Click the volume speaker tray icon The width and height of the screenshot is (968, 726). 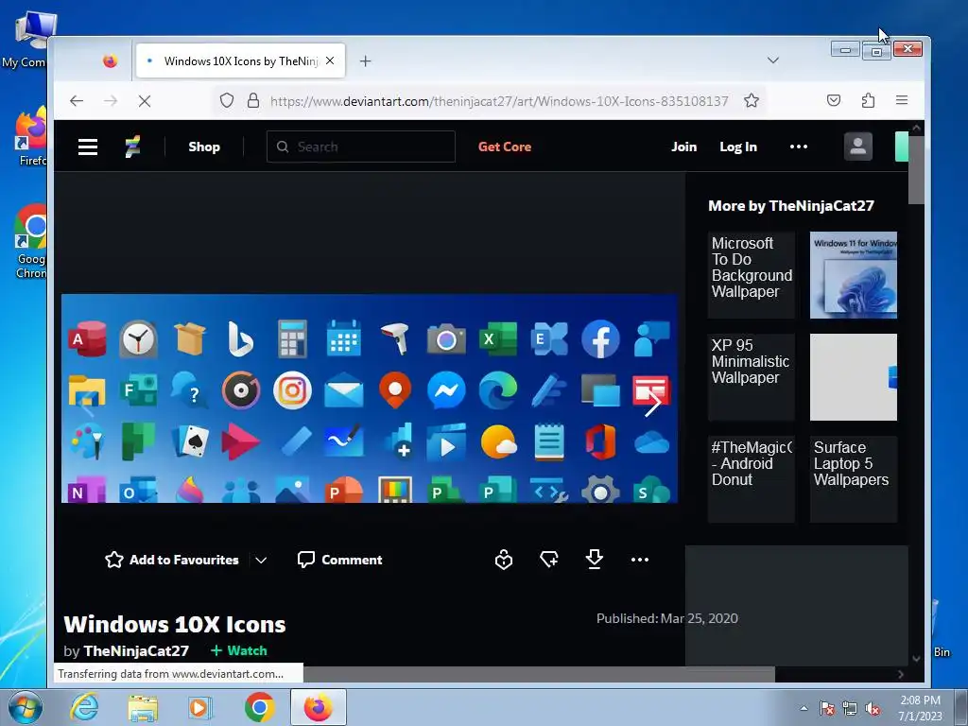(x=873, y=709)
